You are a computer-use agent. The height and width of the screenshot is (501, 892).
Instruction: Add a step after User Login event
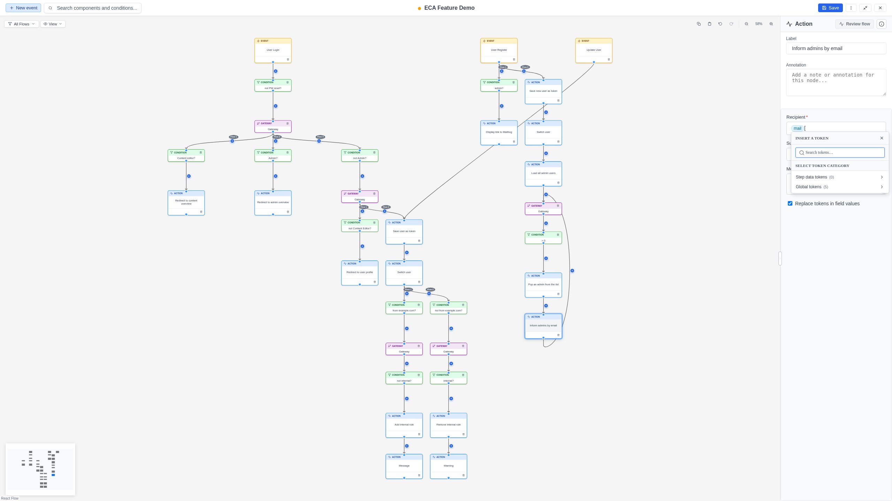276,71
